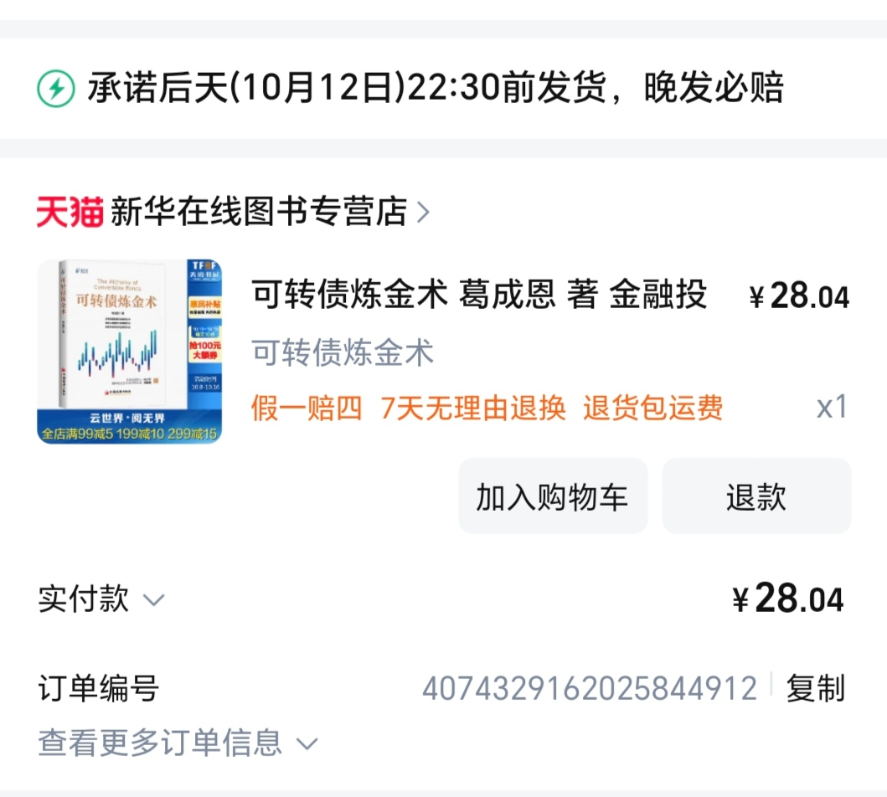Viewport: 887px width, 797px height.
Task: Tap the green lightning shipping icon
Action: (x=55, y=89)
